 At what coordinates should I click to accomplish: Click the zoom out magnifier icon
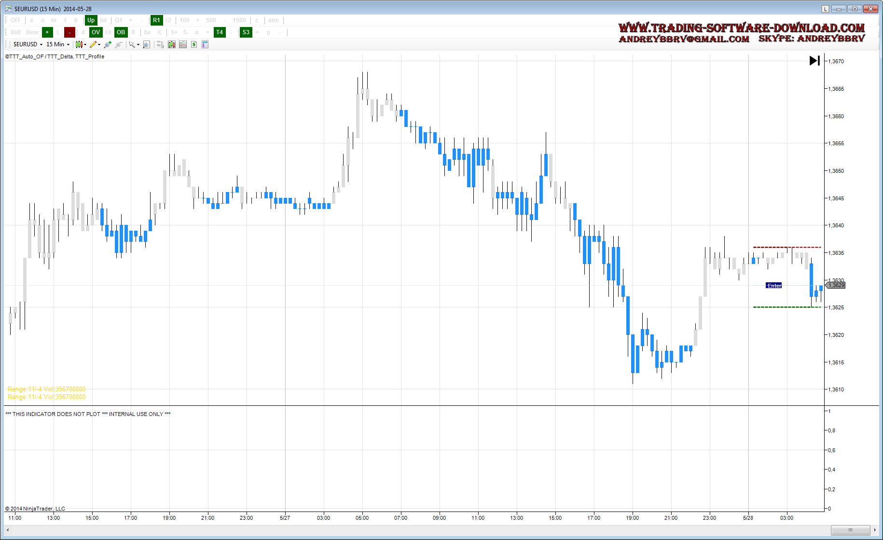pos(119,44)
